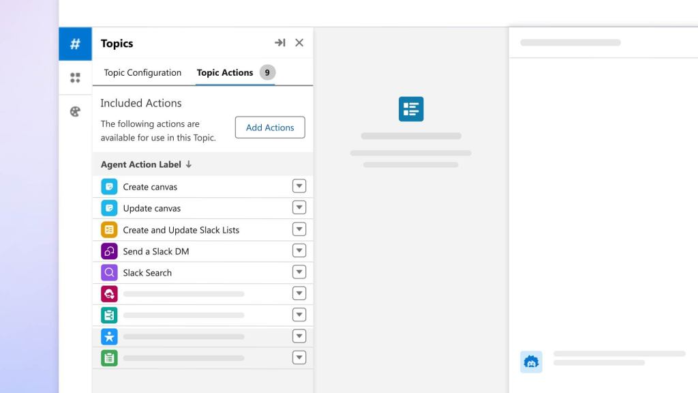Image resolution: width=698 pixels, height=393 pixels.
Task: Click the blue person-star action icon
Action: point(109,336)
